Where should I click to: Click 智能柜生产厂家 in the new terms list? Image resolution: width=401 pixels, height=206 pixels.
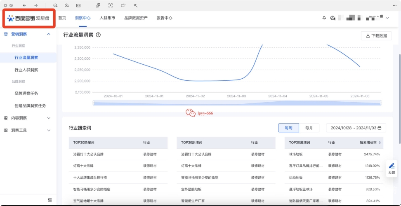[193, 201]
